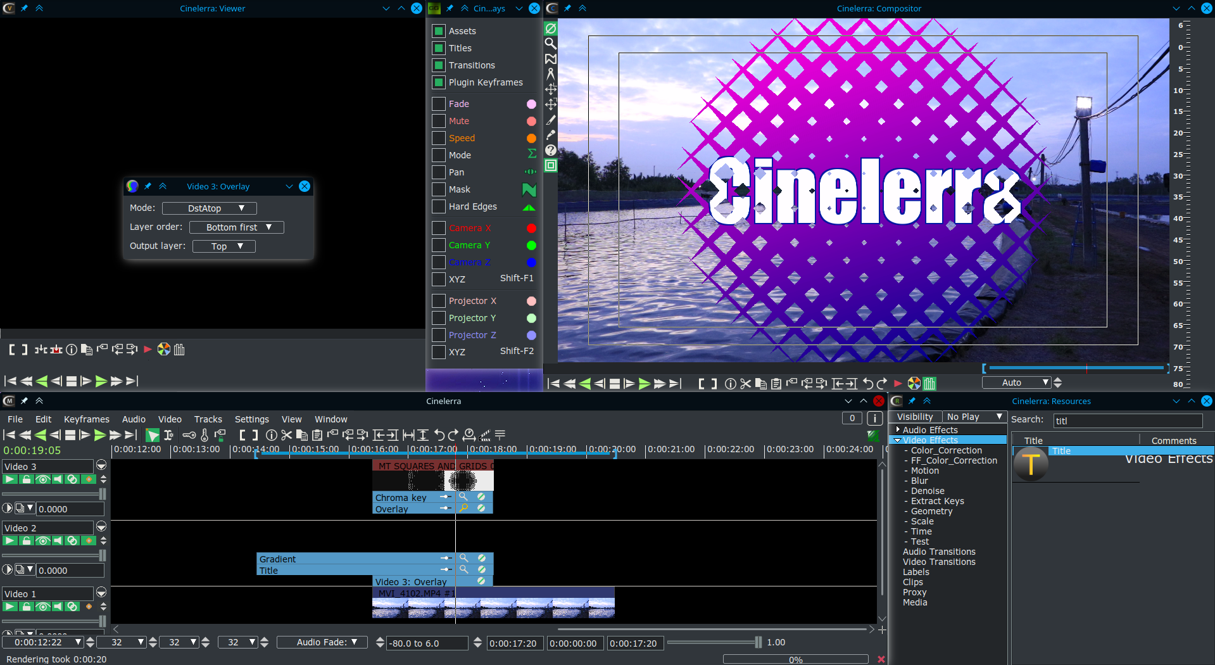Viewport: 1215px width, 665px height.
Task: Toggle the eye visibility on Video 3 track
Action: click(x=42, y=479)
